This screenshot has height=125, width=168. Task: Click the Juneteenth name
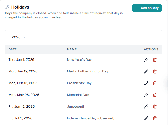(76, 106)
